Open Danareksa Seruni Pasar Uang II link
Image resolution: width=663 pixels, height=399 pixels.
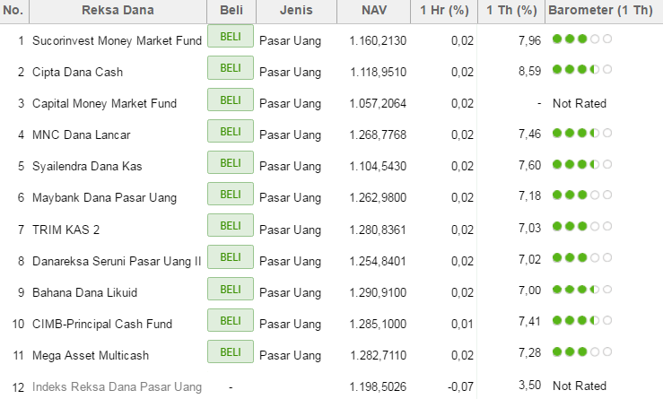point(117,261)
